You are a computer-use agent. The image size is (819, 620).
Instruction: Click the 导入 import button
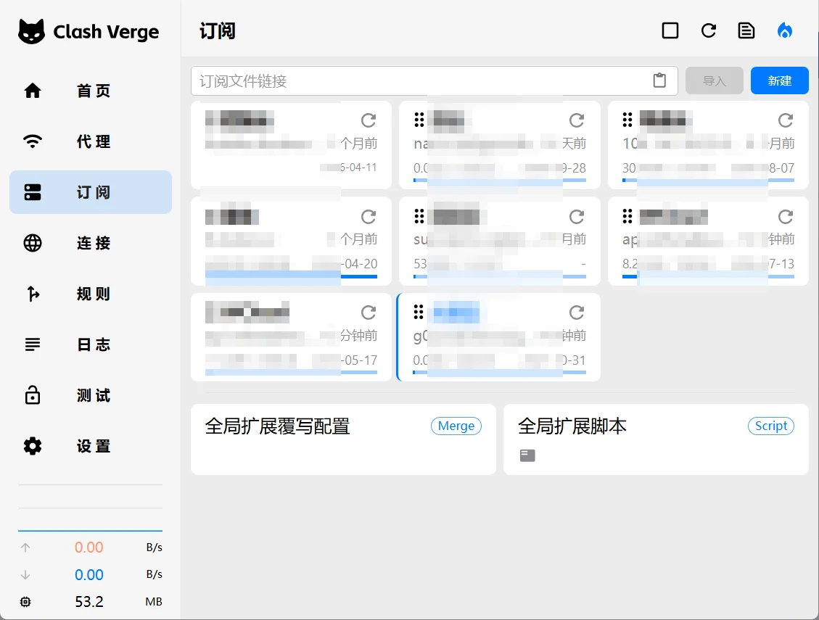coord(714,81)
